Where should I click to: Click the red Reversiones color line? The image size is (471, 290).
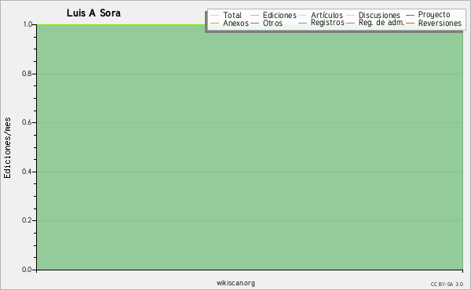click(x=410, y=23)
